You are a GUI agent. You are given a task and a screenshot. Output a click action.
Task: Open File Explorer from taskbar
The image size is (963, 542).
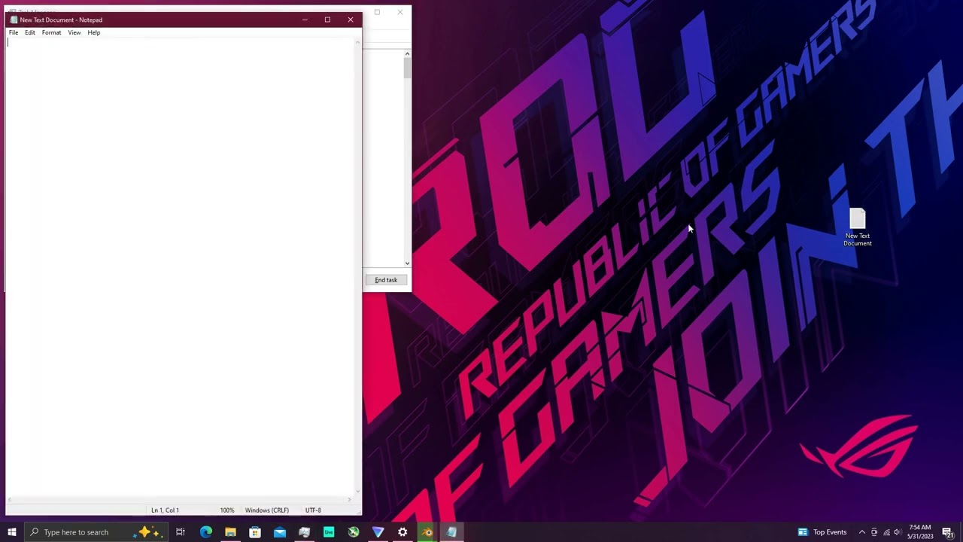click(230, 532)
